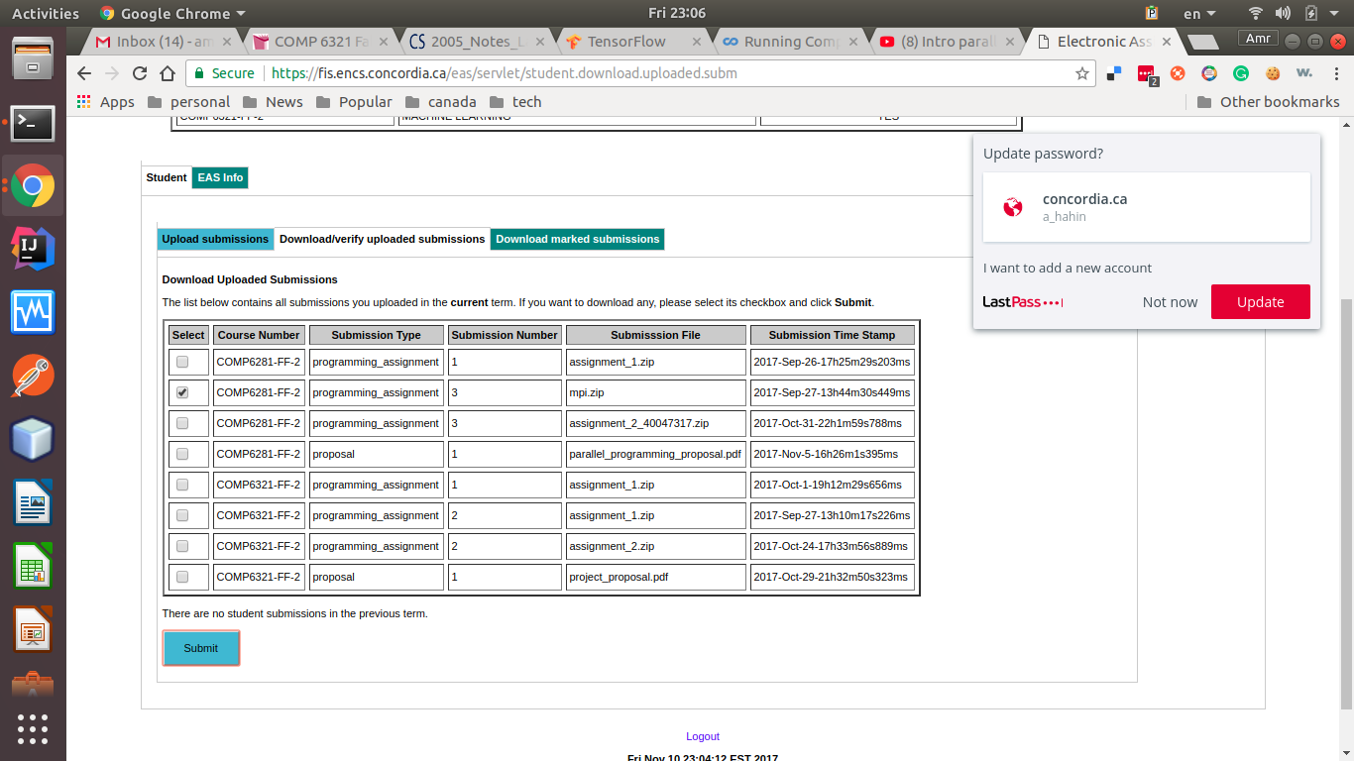The width and height of the screenshot is (1354, 761).
Task: Open the Download marked submissions tab
Action: click(x=578, y=239)
